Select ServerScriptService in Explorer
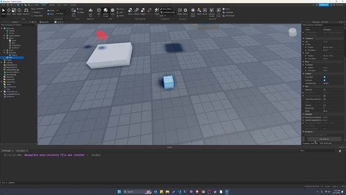346x195 pixels. tap(13, 72)
